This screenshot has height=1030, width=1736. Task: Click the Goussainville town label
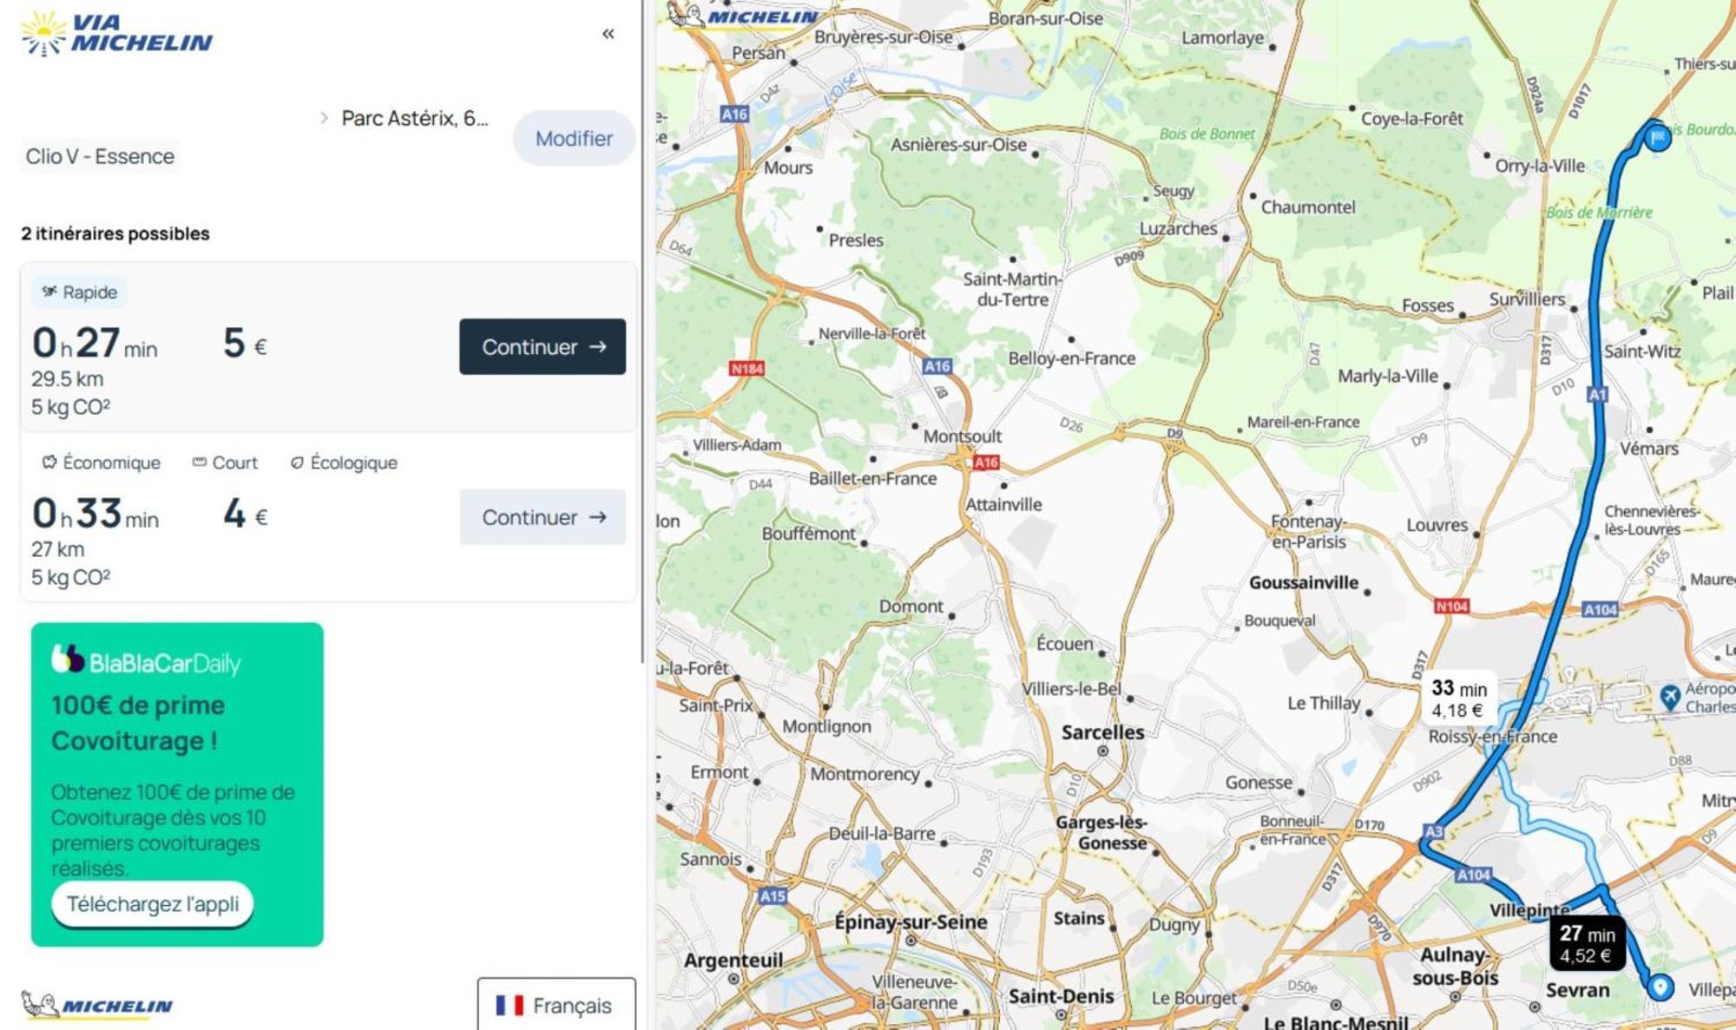click(x=1304, y=583)
